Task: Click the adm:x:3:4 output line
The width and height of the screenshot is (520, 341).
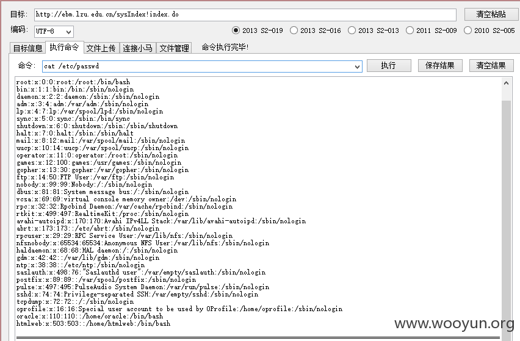Action: coord(82,104)
